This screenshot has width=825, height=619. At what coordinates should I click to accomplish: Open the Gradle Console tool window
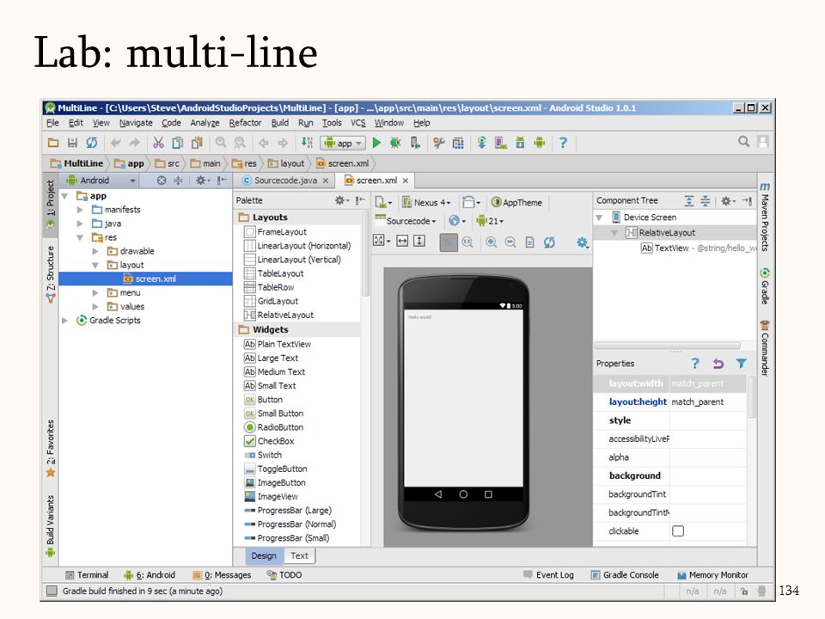click(625, 575)
